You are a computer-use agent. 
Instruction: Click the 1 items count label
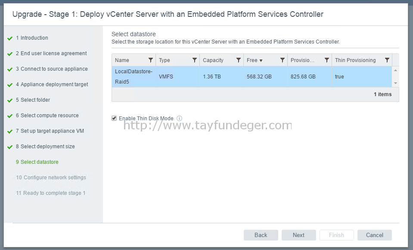[382, 94]
